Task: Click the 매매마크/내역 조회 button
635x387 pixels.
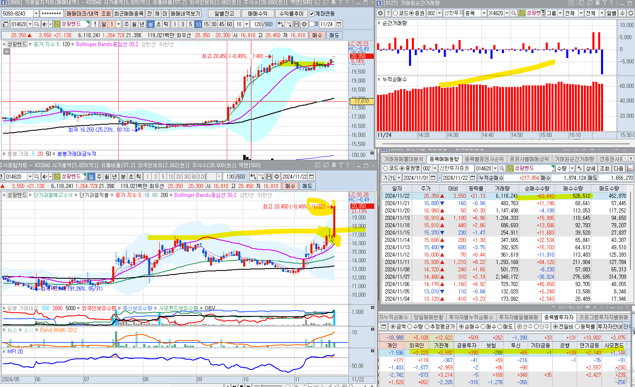Action: [88, 13]
